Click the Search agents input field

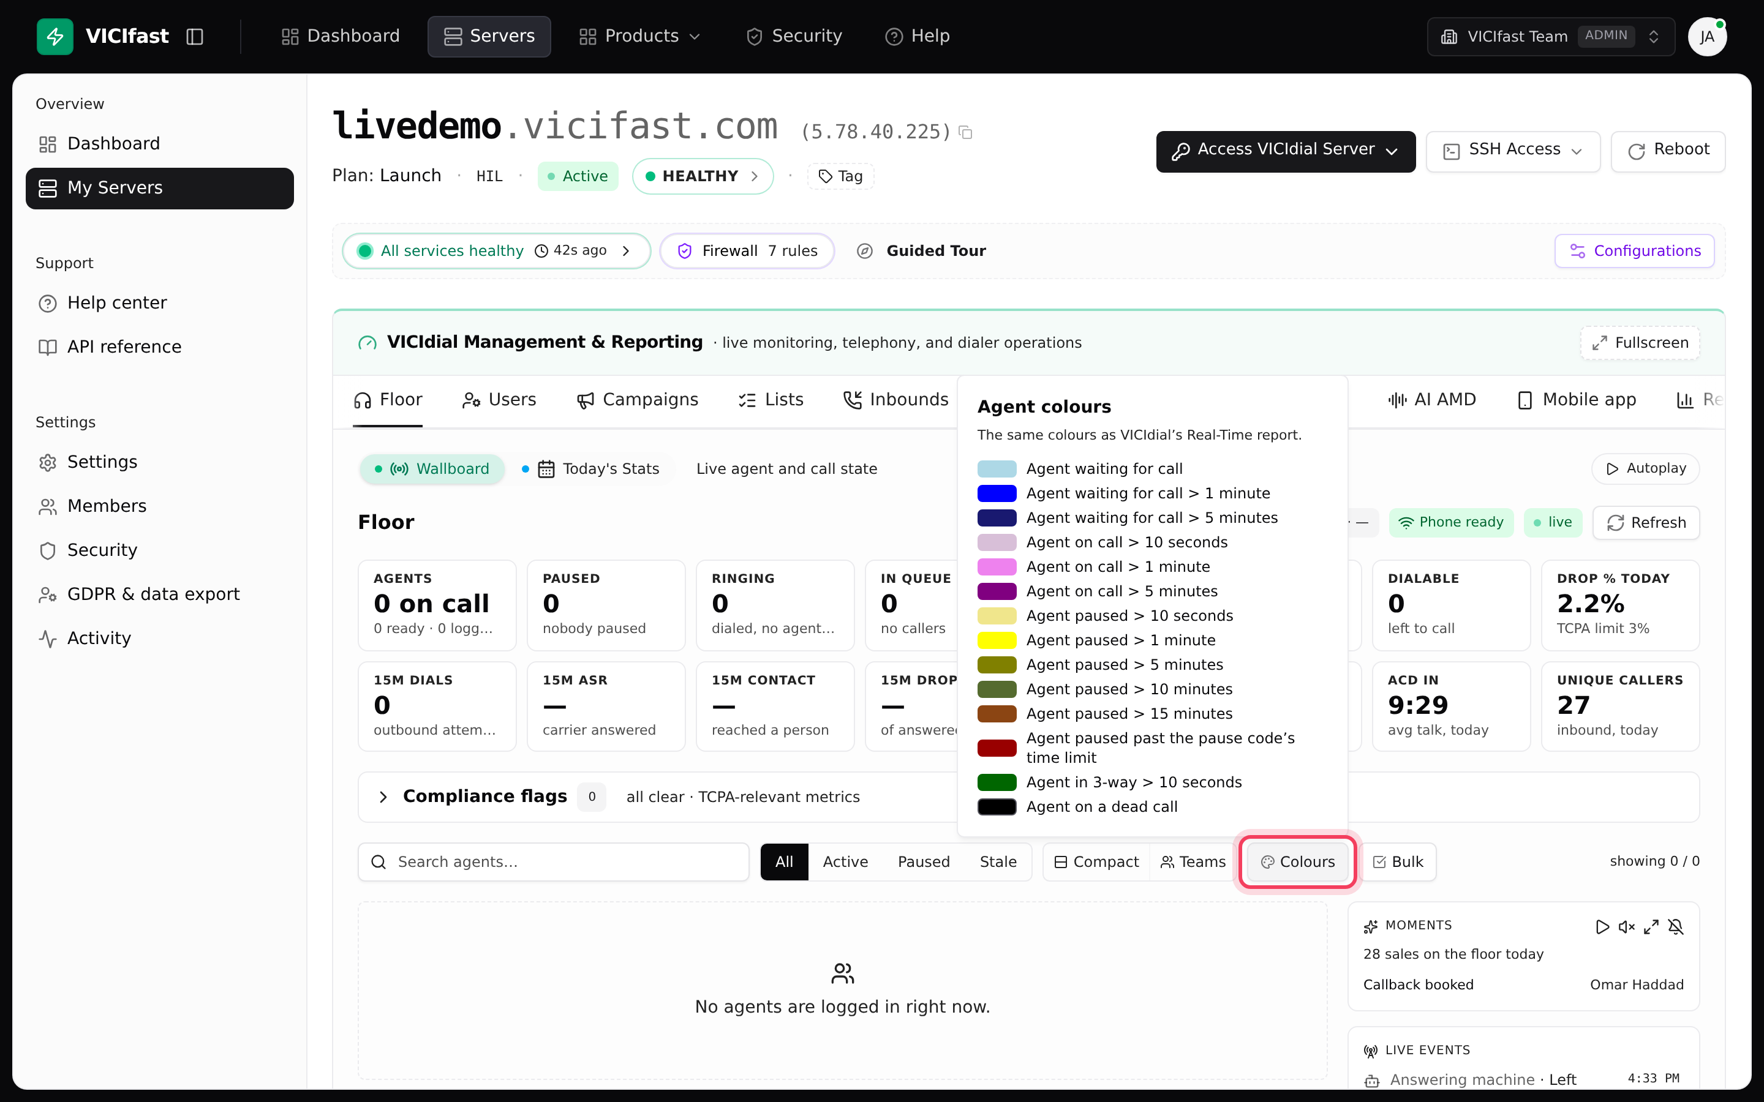[553, 861]
